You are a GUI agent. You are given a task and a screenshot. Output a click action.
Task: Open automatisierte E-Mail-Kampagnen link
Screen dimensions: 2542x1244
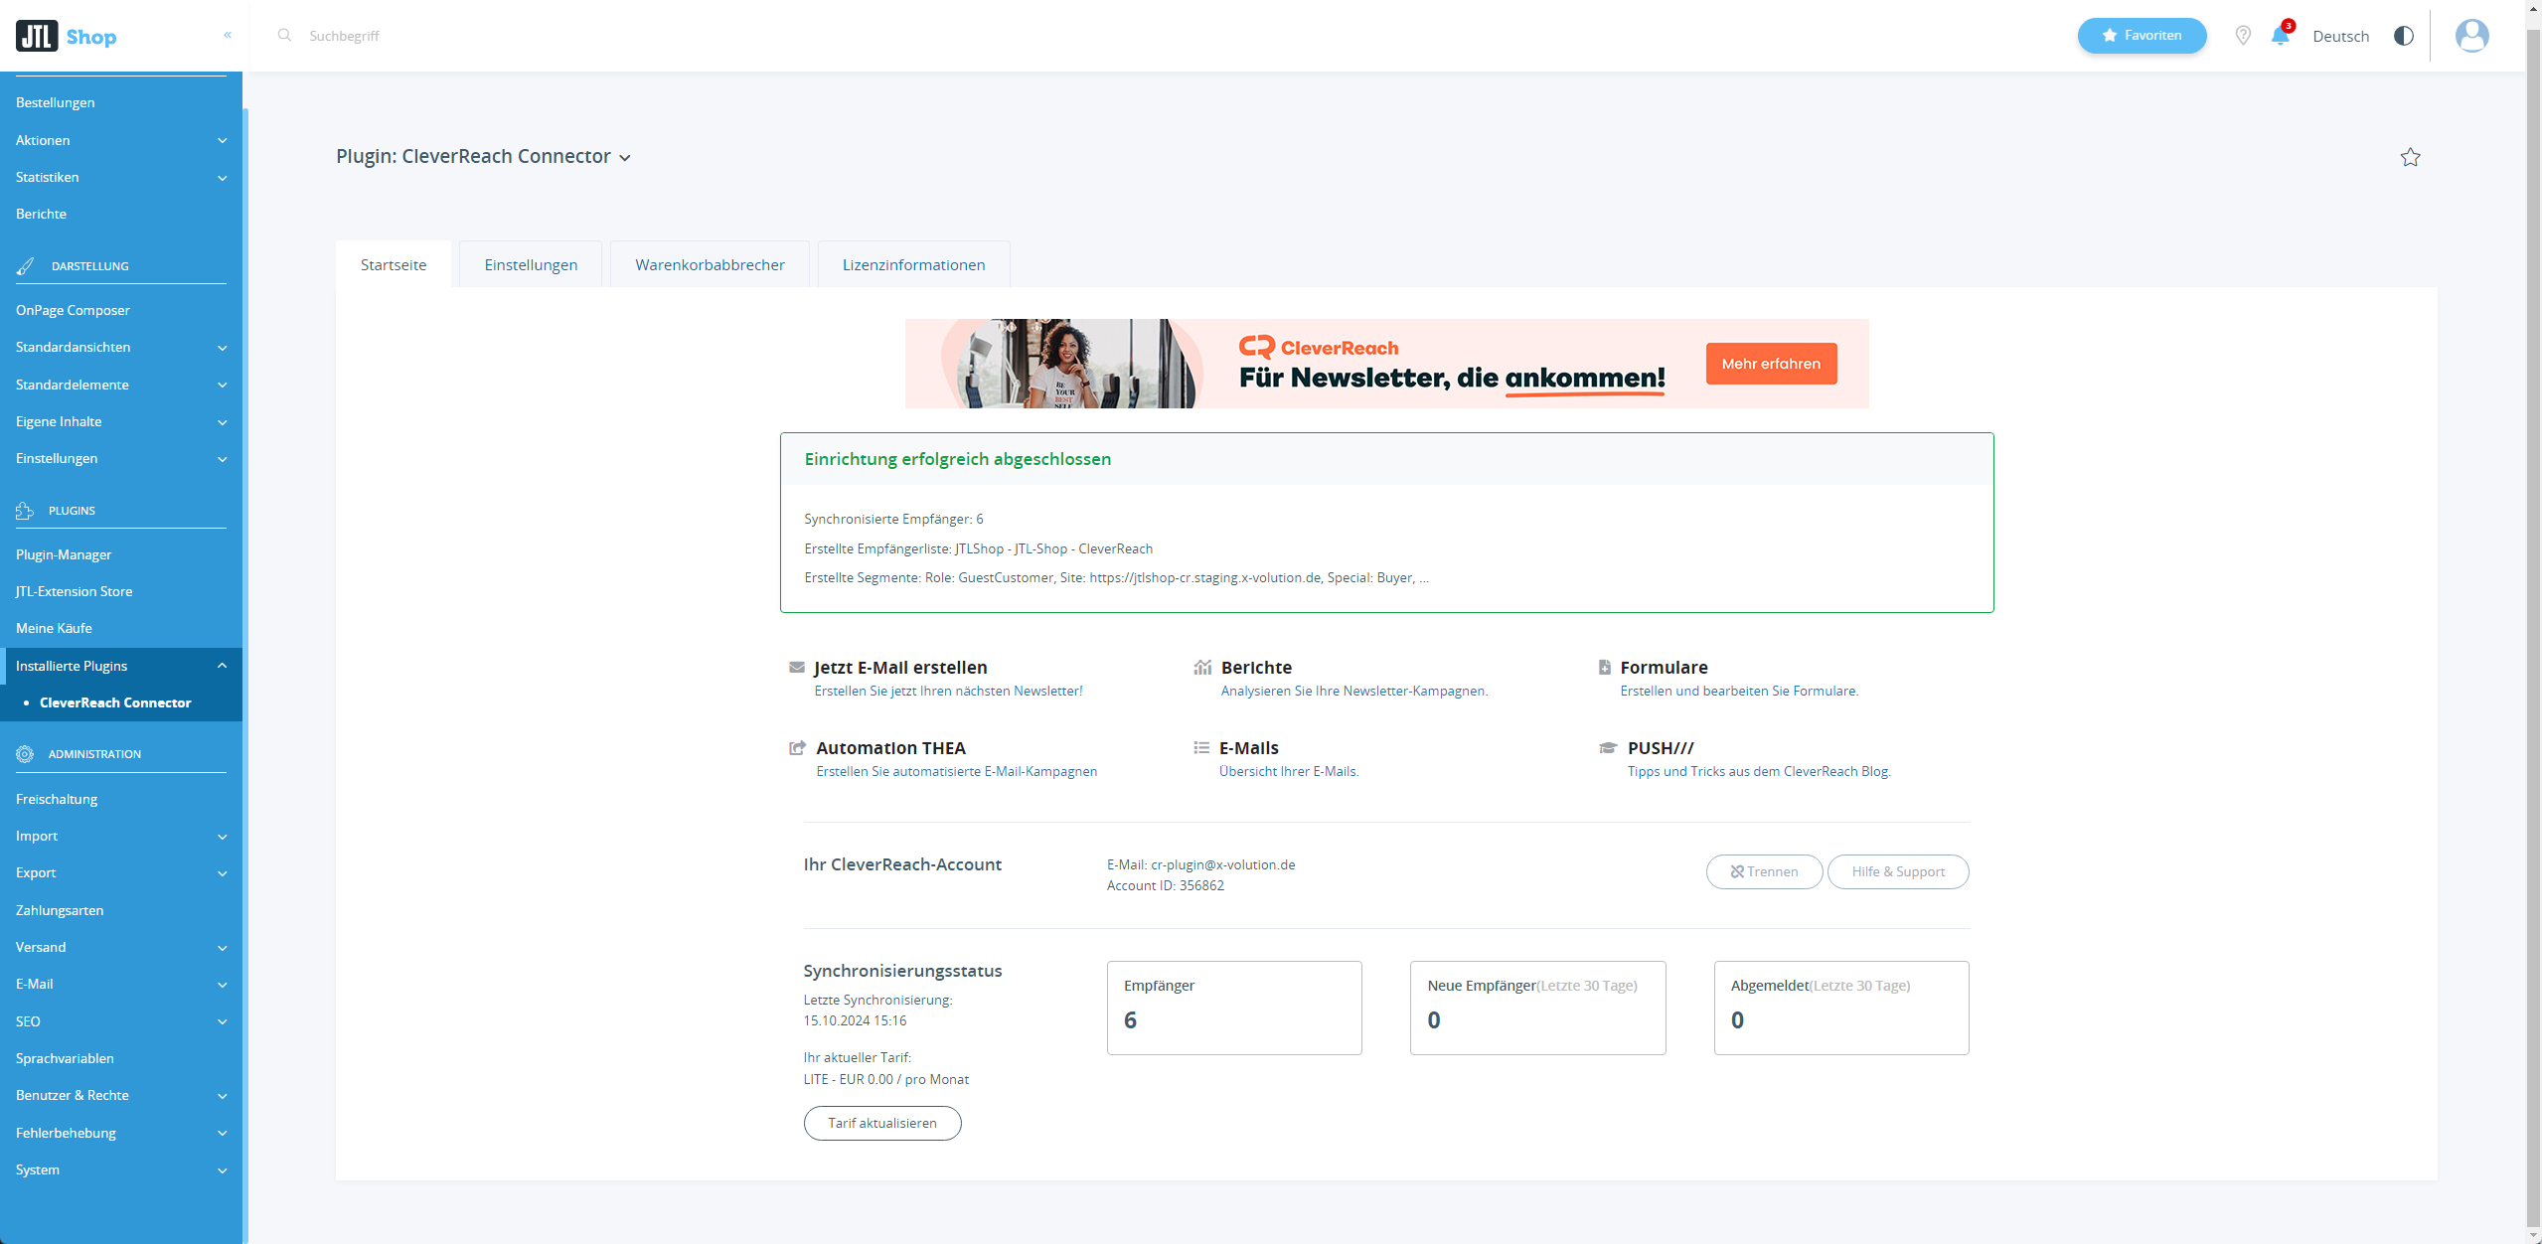coord(957,771)
